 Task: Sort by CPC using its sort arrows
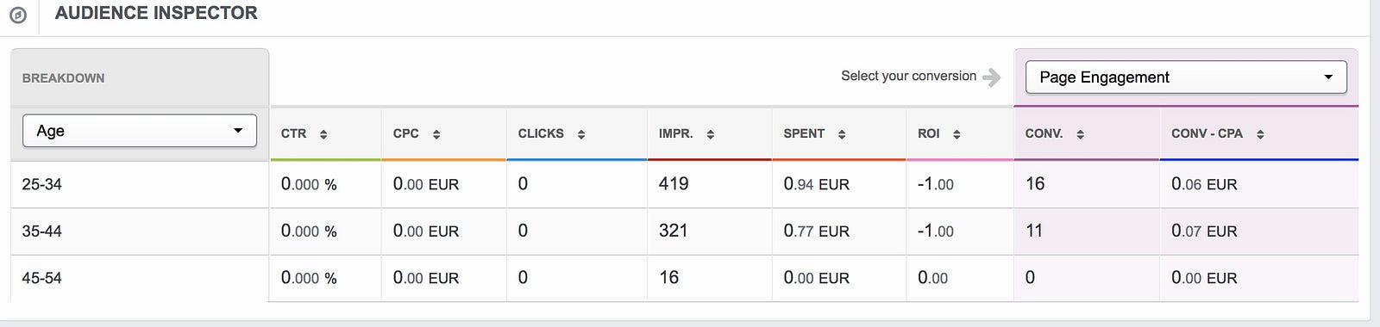(436, 134)
